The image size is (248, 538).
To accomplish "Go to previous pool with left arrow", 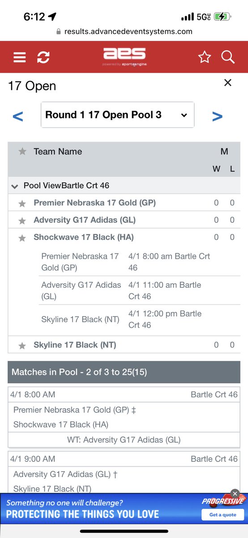I will pyautogui.click(x=18, y=116).
